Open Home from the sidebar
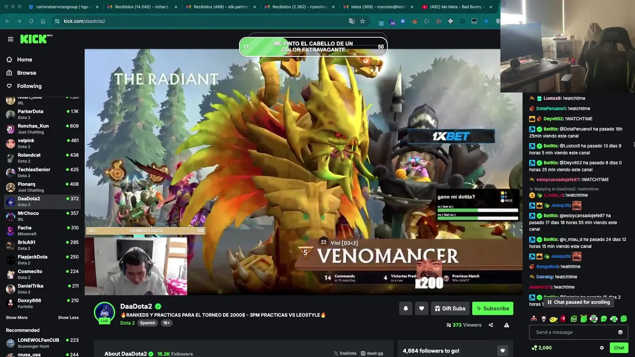 tap(24, 59)
